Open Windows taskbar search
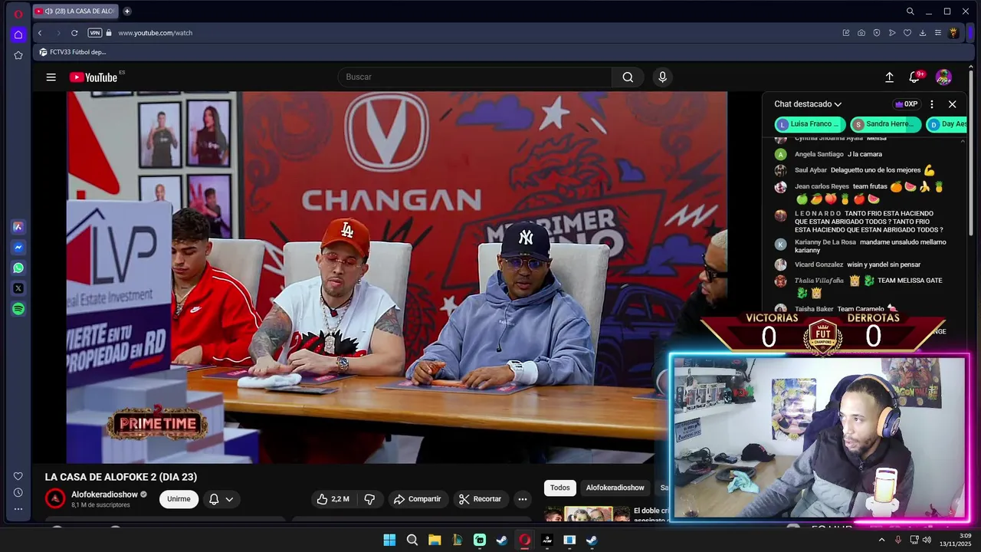This screenshot has height=552, width=981. click(412, 540)
